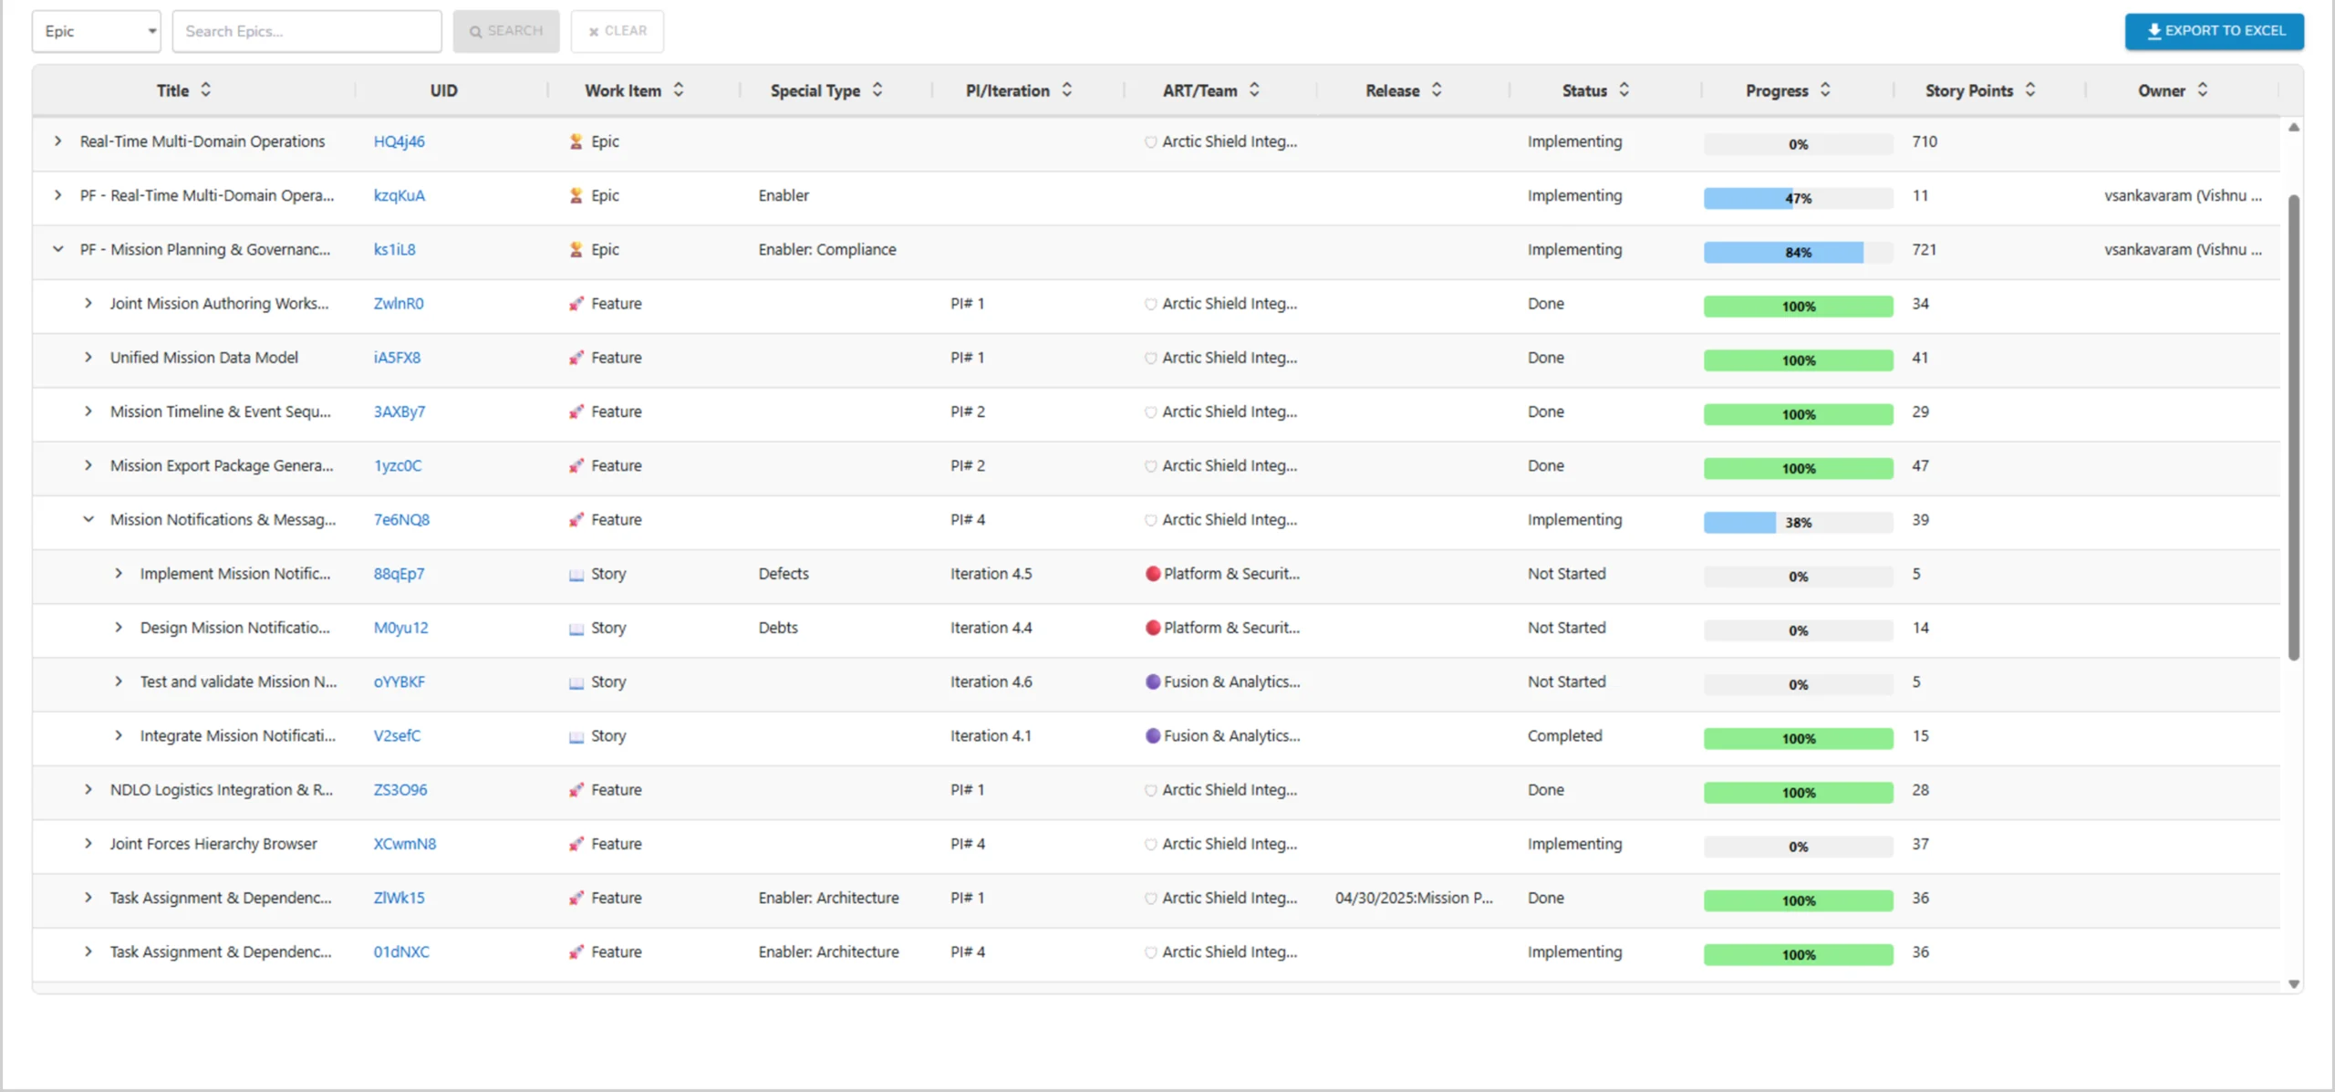
Task: Sort by the PI/Iteration column header
Action: 1007,90
